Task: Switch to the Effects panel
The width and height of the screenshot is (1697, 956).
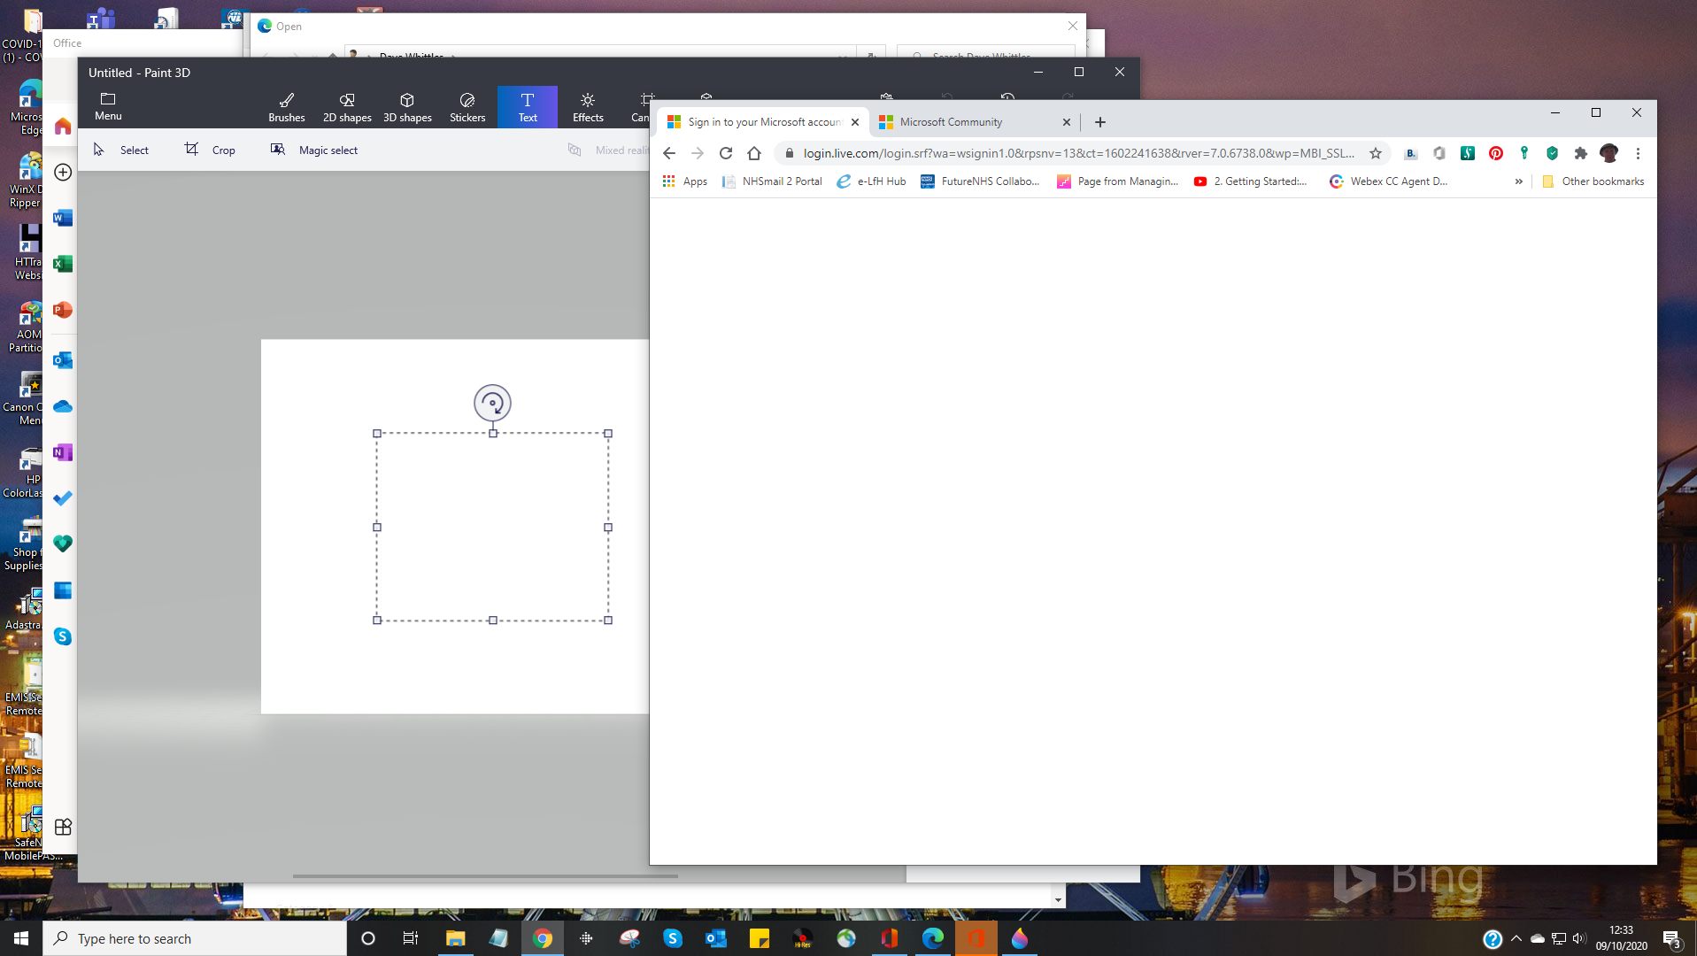Action: (x=587, y=106)
